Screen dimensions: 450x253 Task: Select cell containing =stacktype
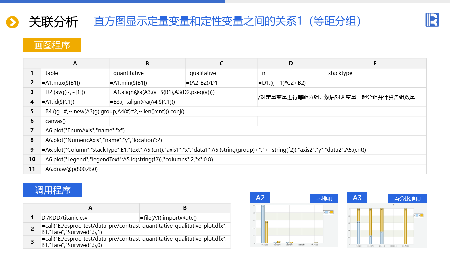(x=375, y=73)
